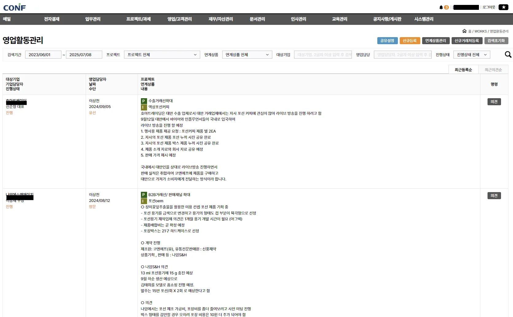Open the notification bell icon
This screenshot has width=513, height=317.
[x=441, y=7]
